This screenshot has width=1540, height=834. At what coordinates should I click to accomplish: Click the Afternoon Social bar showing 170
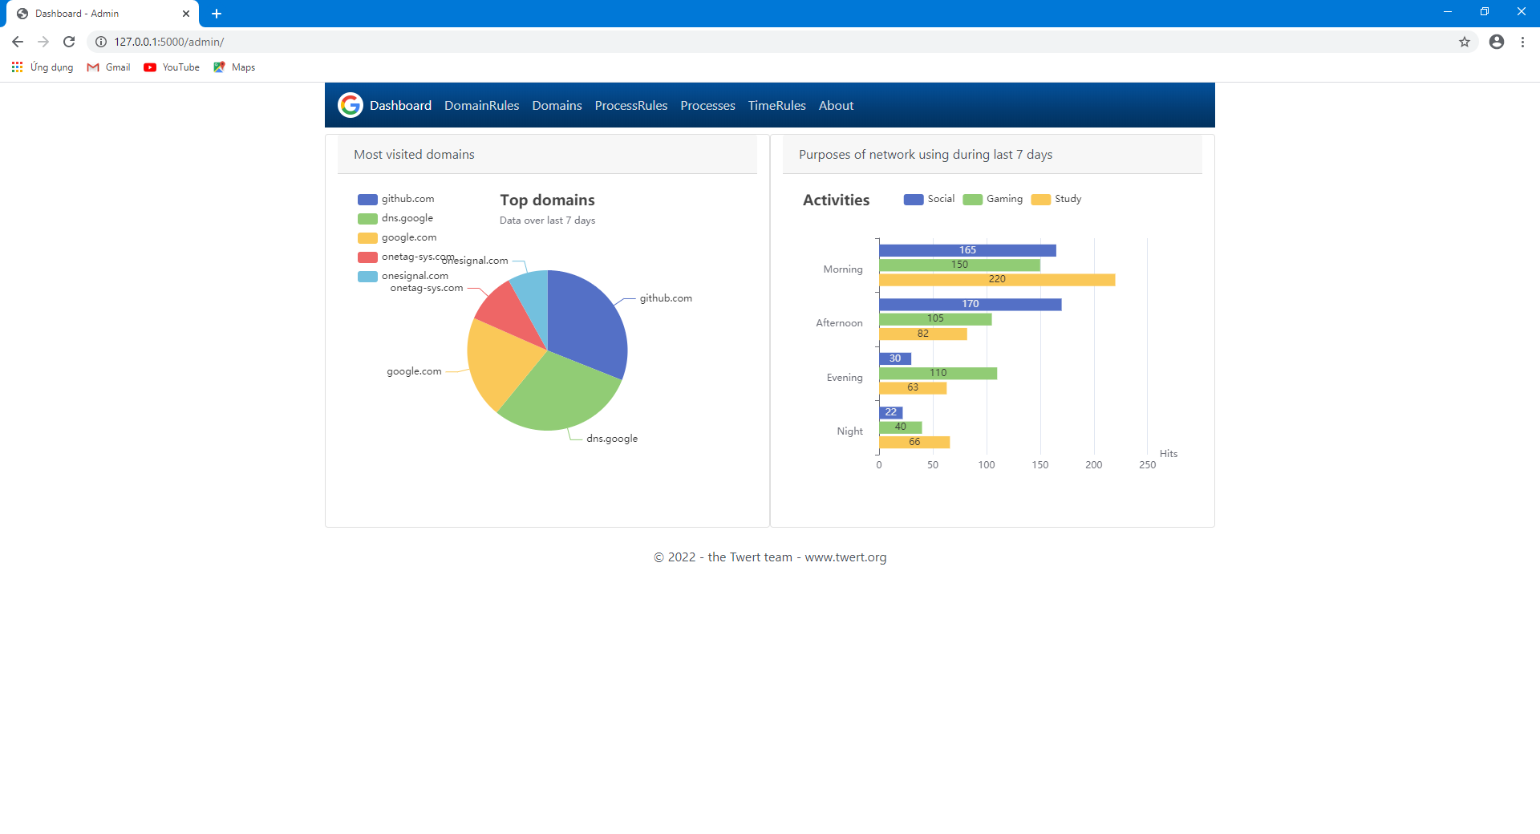970,305
